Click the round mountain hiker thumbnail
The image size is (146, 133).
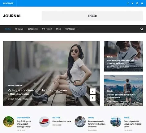116,122
